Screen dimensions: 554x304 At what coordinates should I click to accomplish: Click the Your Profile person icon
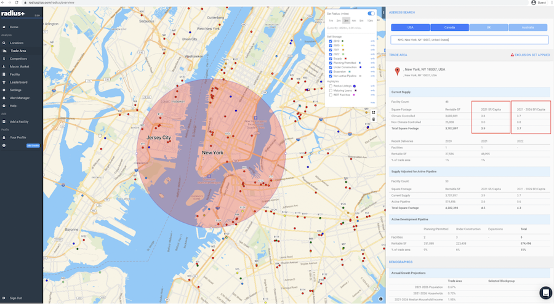point(4,137)
